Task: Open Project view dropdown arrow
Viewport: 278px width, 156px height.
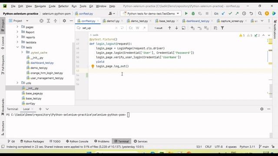Action: pyautogui.click(x=27, y=21)
